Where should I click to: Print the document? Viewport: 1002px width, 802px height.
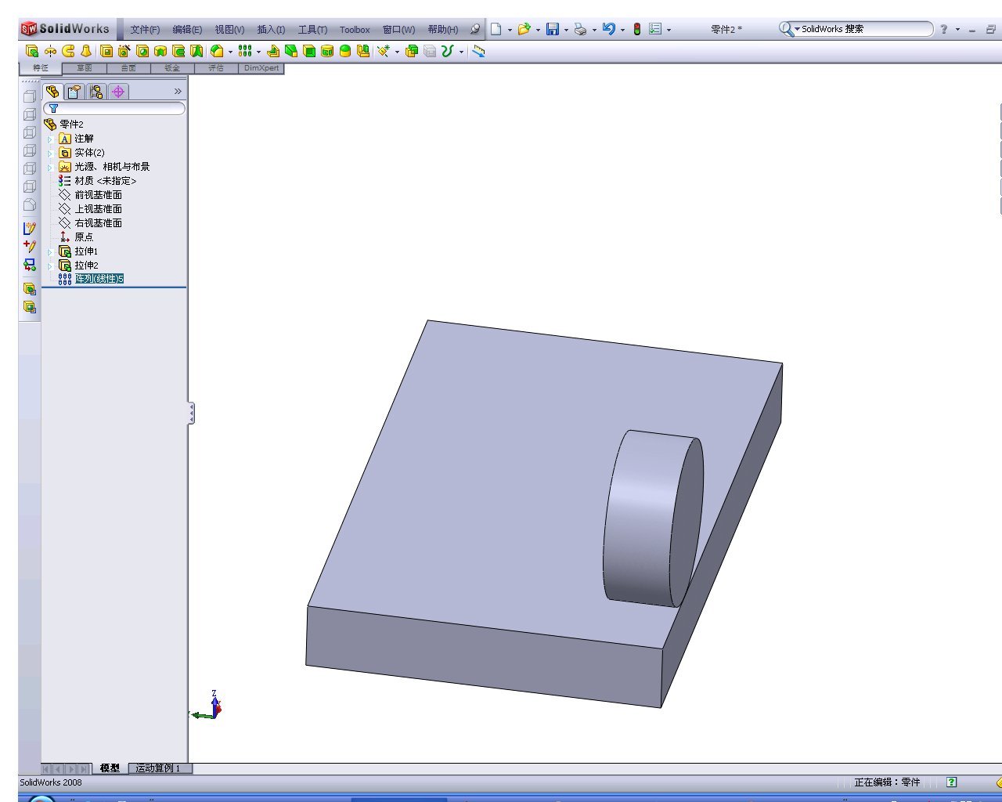click(x=580, y=29)
